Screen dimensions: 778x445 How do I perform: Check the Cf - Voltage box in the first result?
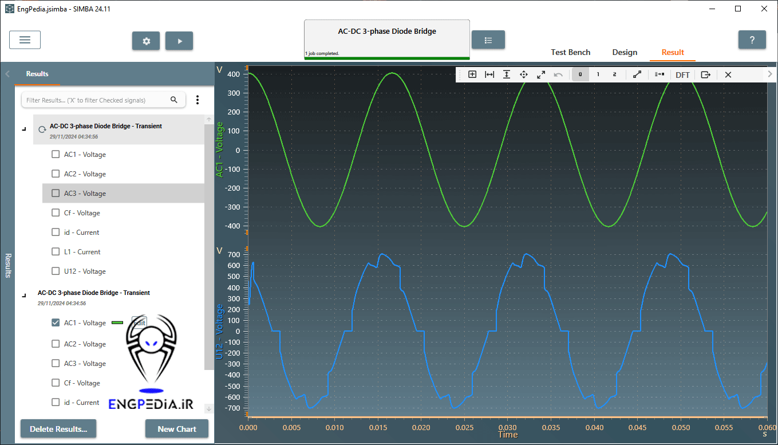point(56,212)
